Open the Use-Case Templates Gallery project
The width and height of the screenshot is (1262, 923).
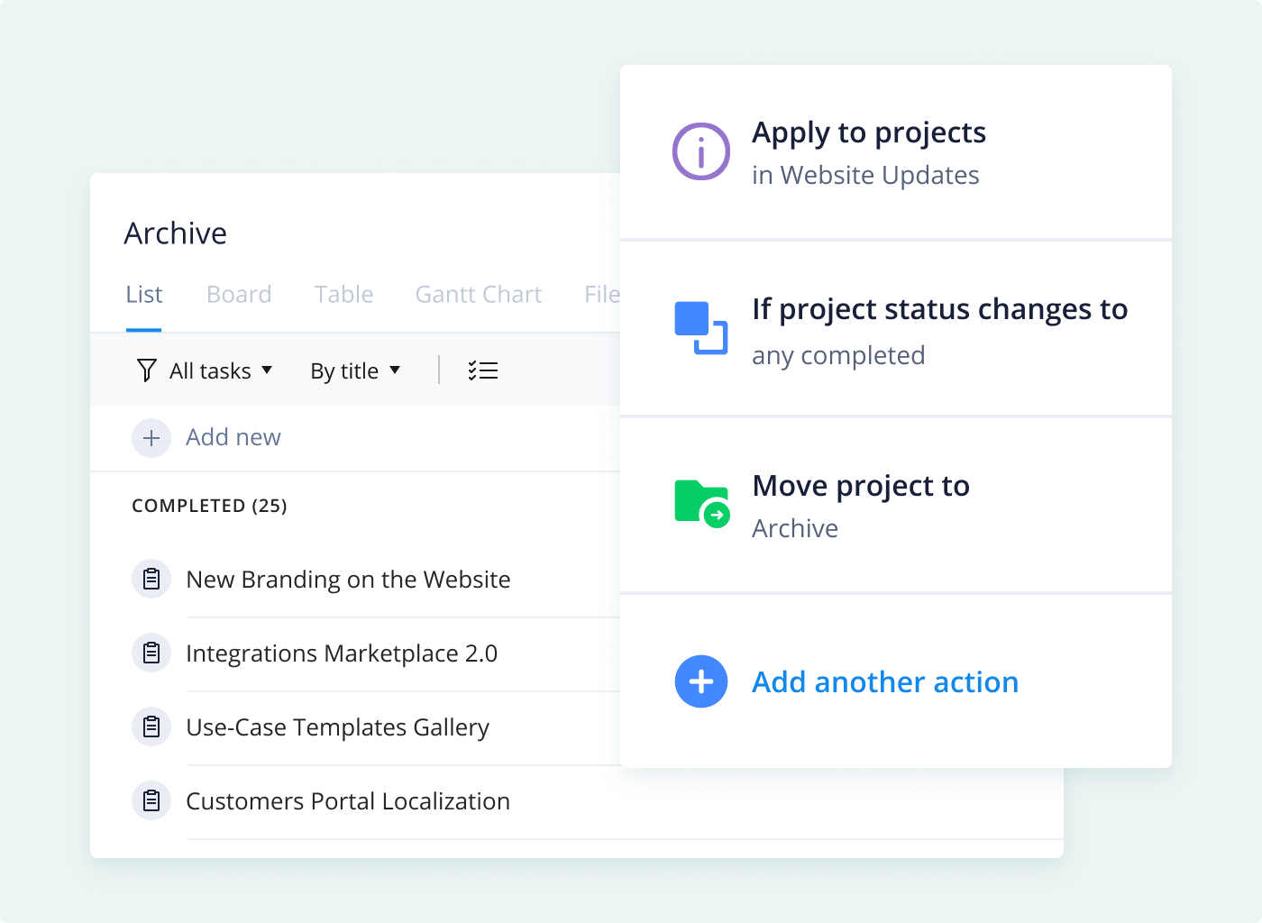(337, 727)
